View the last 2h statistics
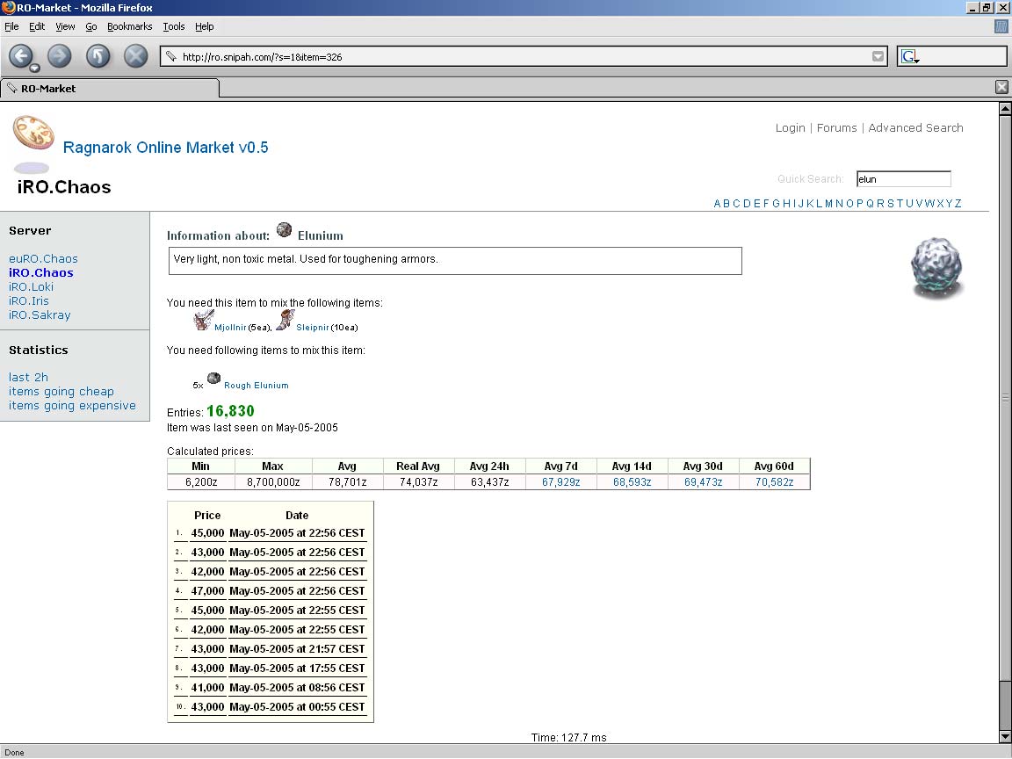 [28, 378]
